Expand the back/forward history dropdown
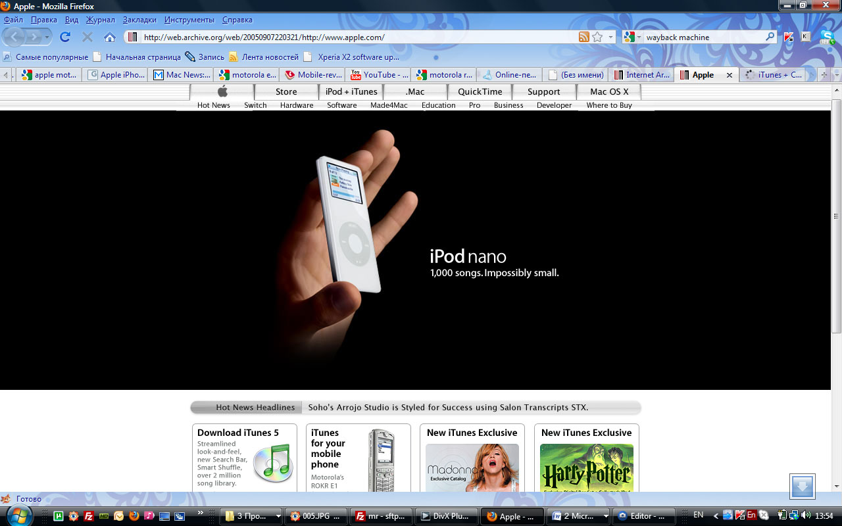Viewport: 842px width, 526px height. [x=47, y=37]
